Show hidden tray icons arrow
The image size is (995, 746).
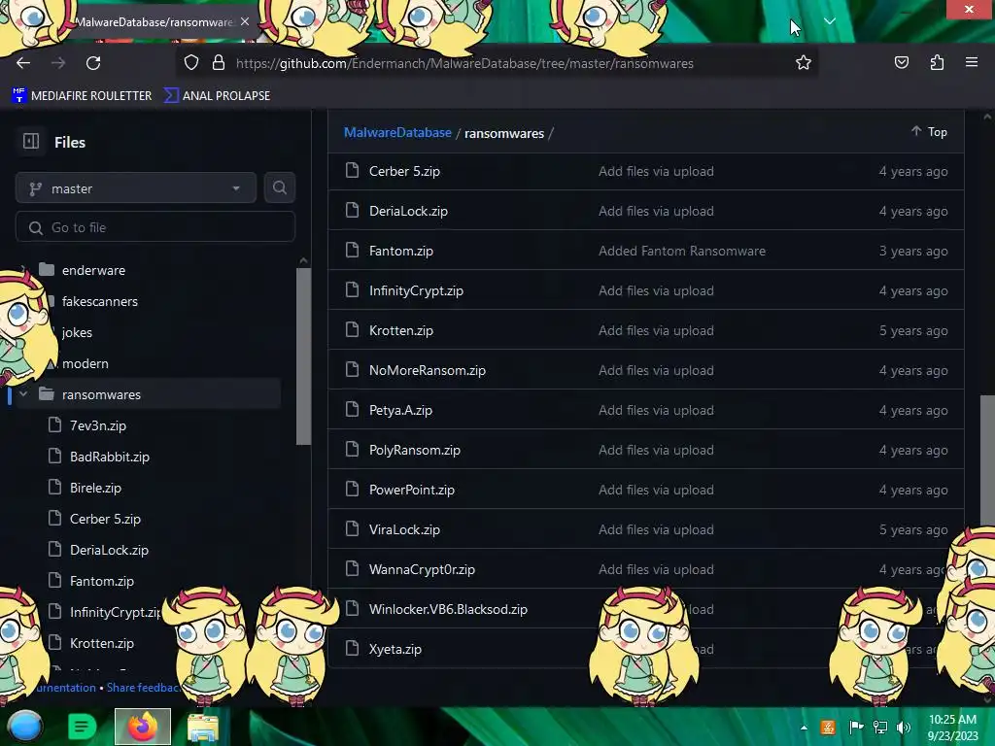[804, 729]
